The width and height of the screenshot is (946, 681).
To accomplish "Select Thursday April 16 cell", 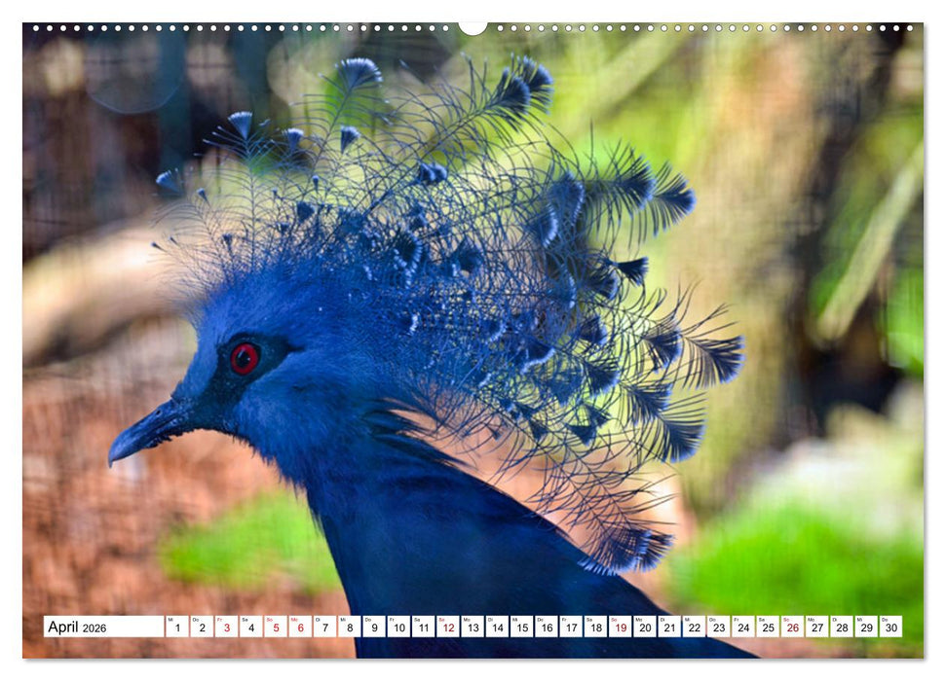I will pos(546,627).
